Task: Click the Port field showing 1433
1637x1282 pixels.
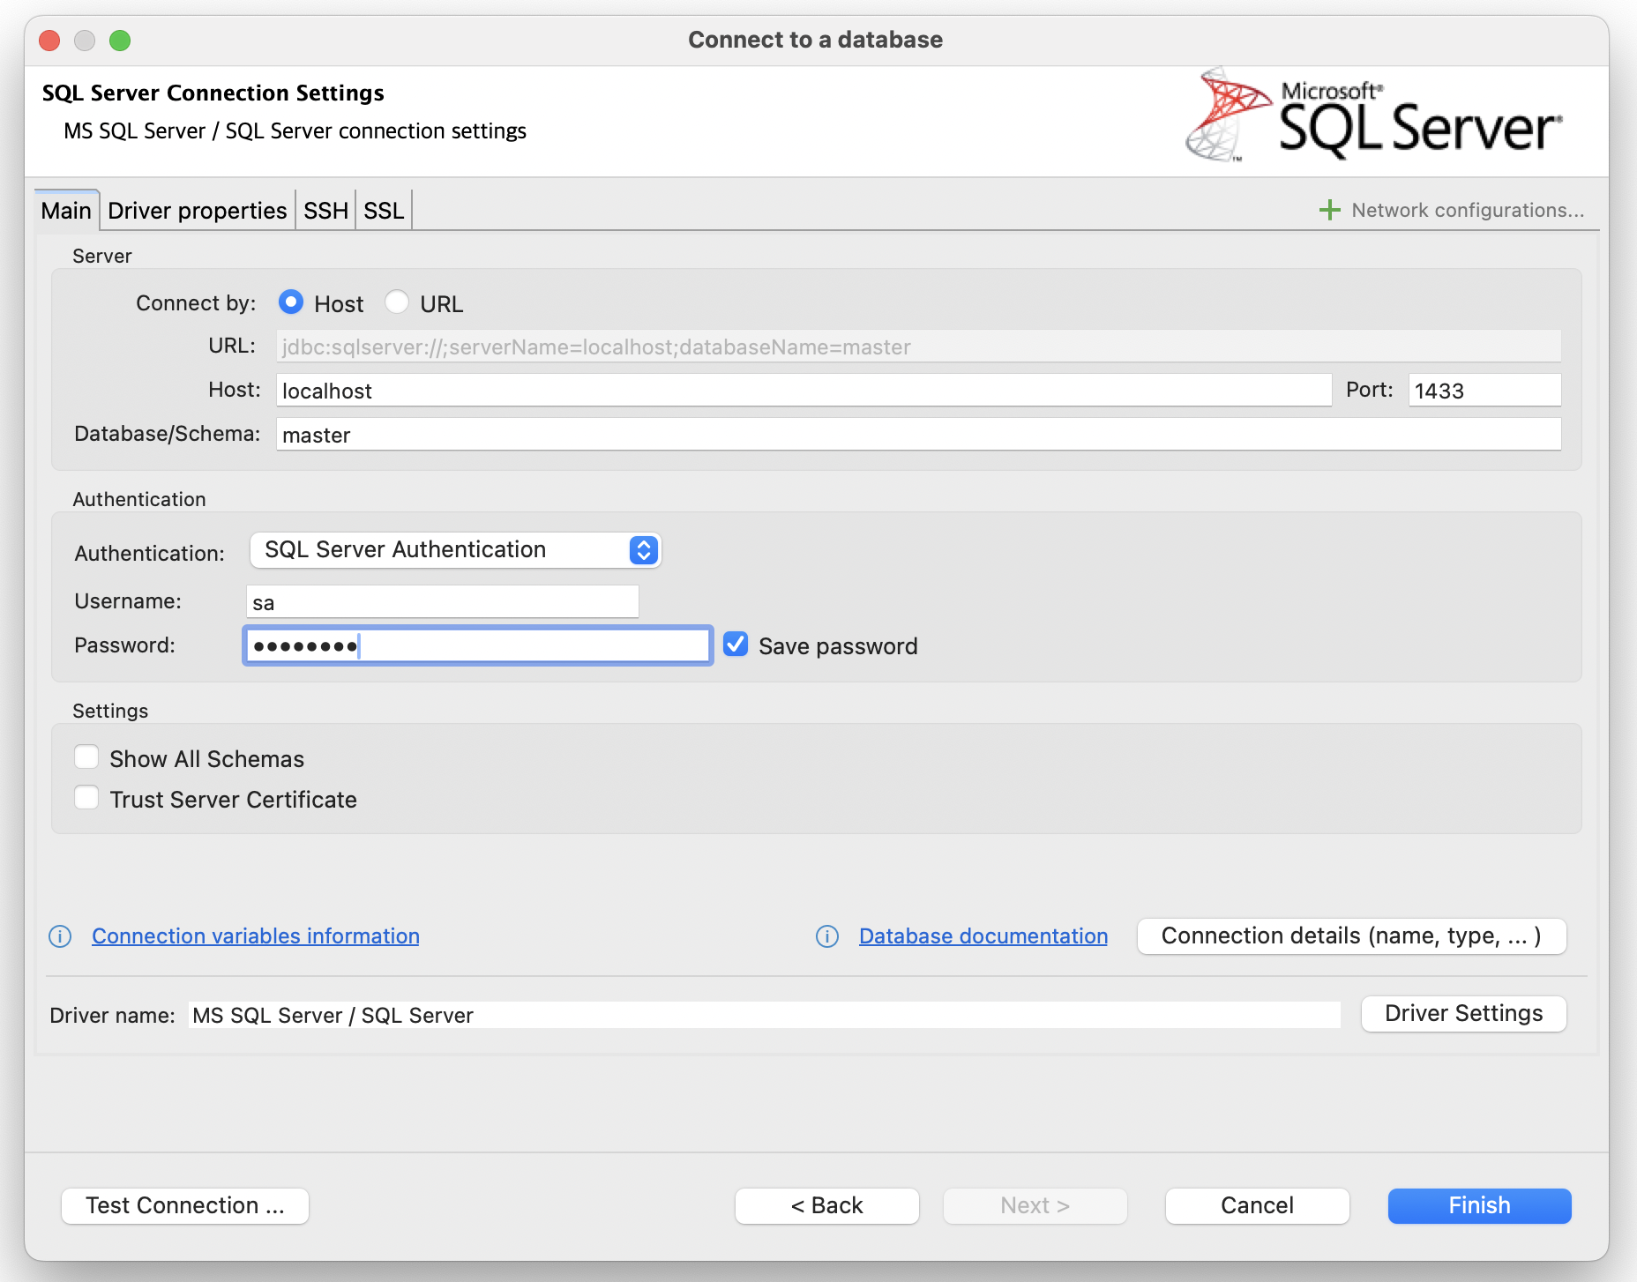Action: (1484, 390)
